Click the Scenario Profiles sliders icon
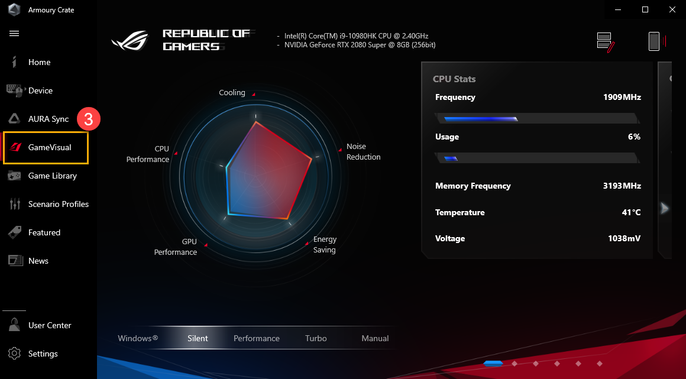Image resolution: width=686 pixels, height=379 pixels. coord(15,204)
